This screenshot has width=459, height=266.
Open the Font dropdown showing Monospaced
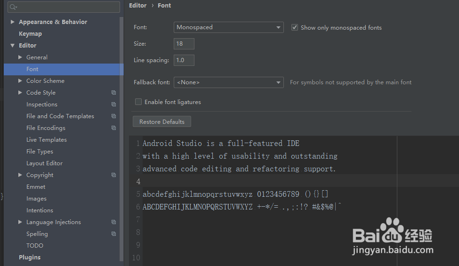click(x=229, y=27)
